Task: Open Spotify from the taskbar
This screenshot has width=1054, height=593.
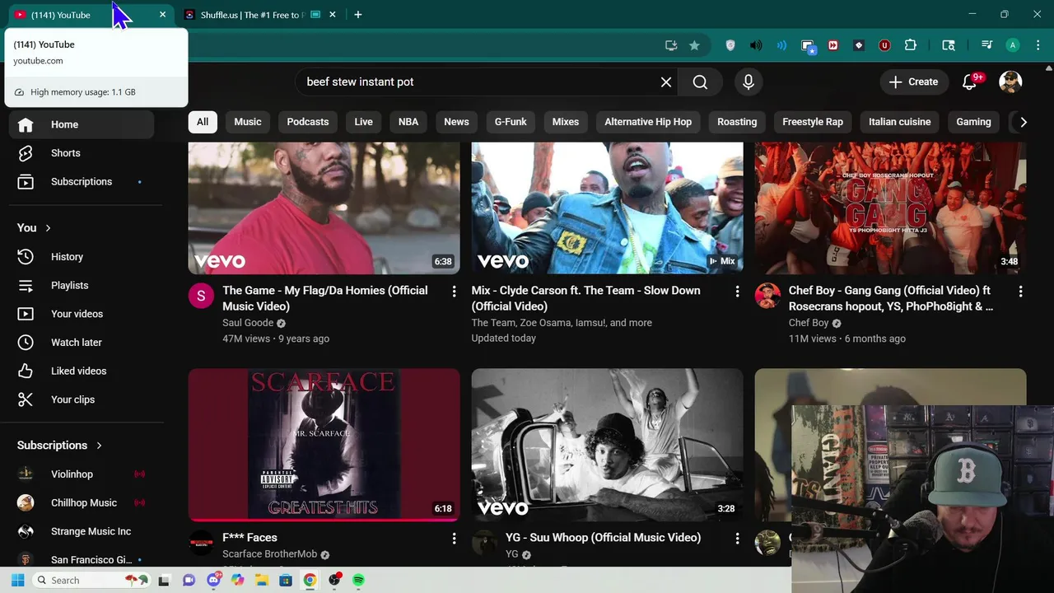Action: pyautogui.click(x=359, y=581)
